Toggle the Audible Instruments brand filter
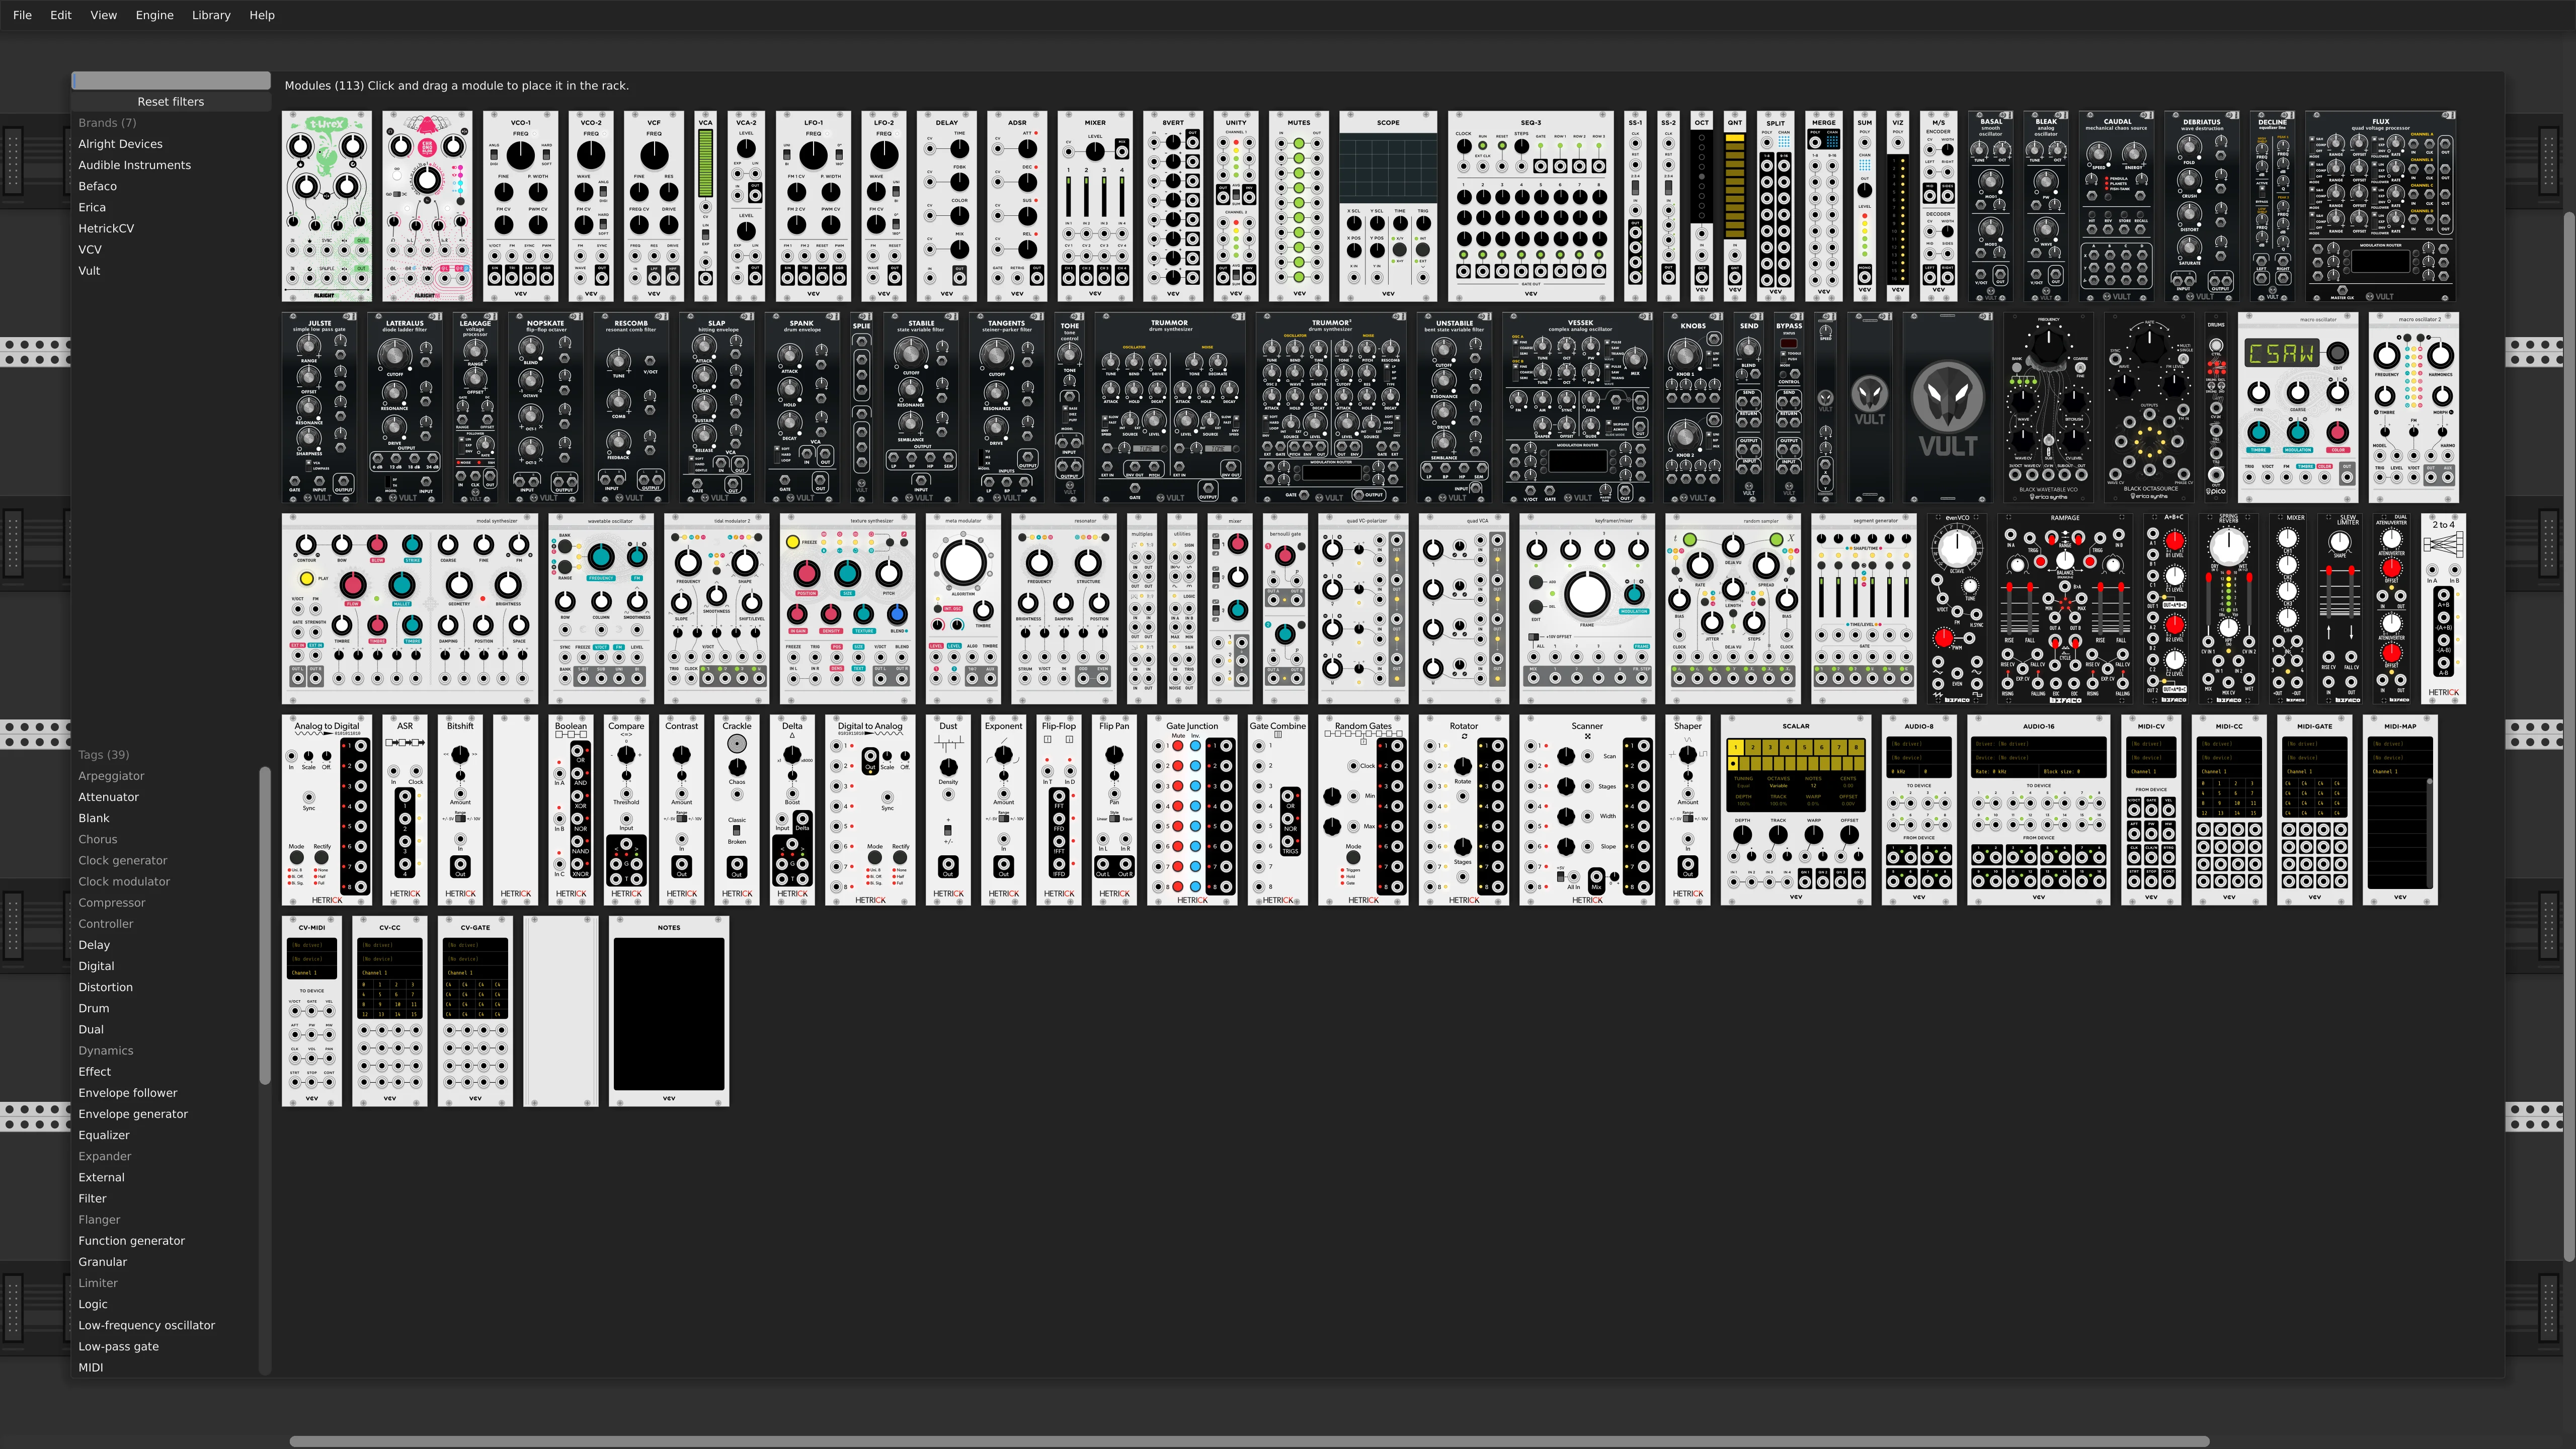This screenshot has width=2576, height=1449. pyautogui.click(x=134, y=165)
